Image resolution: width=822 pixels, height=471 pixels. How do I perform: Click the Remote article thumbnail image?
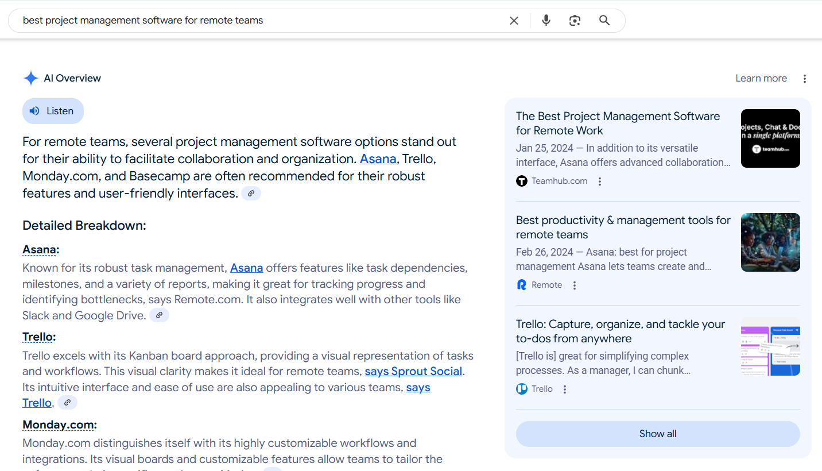[x=770, y=242]
